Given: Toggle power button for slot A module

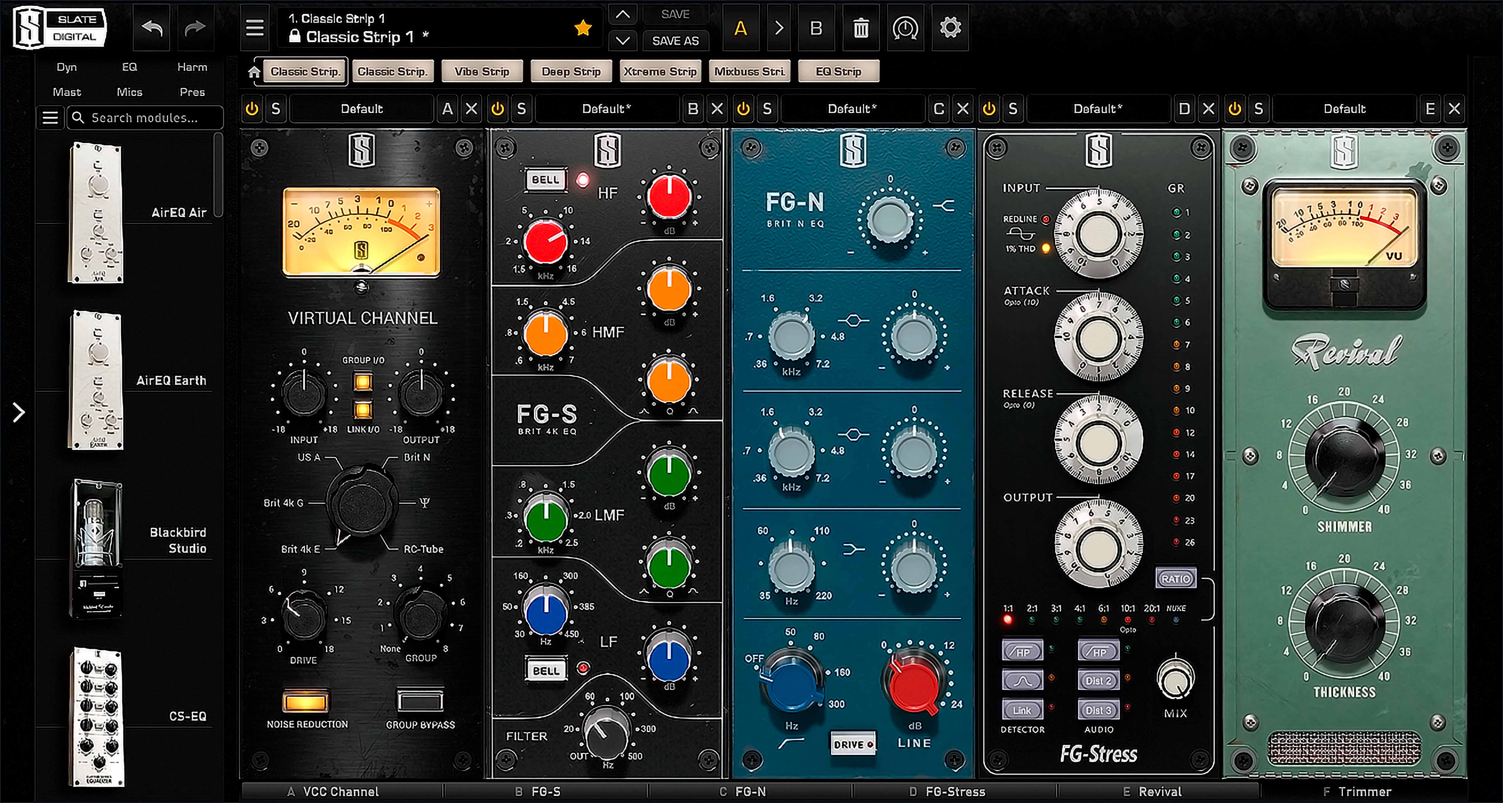Looking at the screenshot, I should [x=252, y=109].
